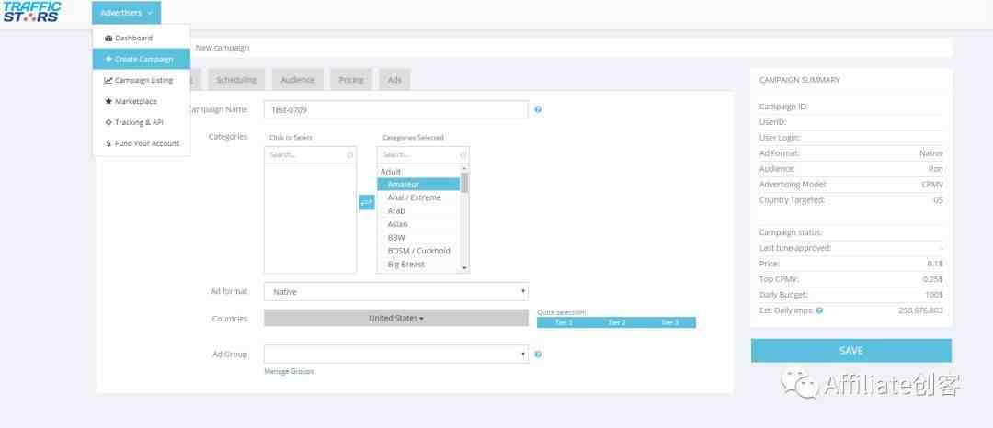The width and height of the screenshot is (993, 428).
Task: Open the Advertisers dropdown menu
Action: pyautogui.click(x=126, y=13)
